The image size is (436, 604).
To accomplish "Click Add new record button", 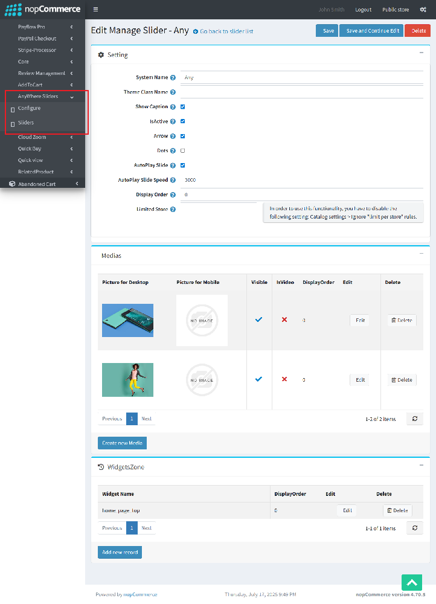I will (x=120, y=553).
